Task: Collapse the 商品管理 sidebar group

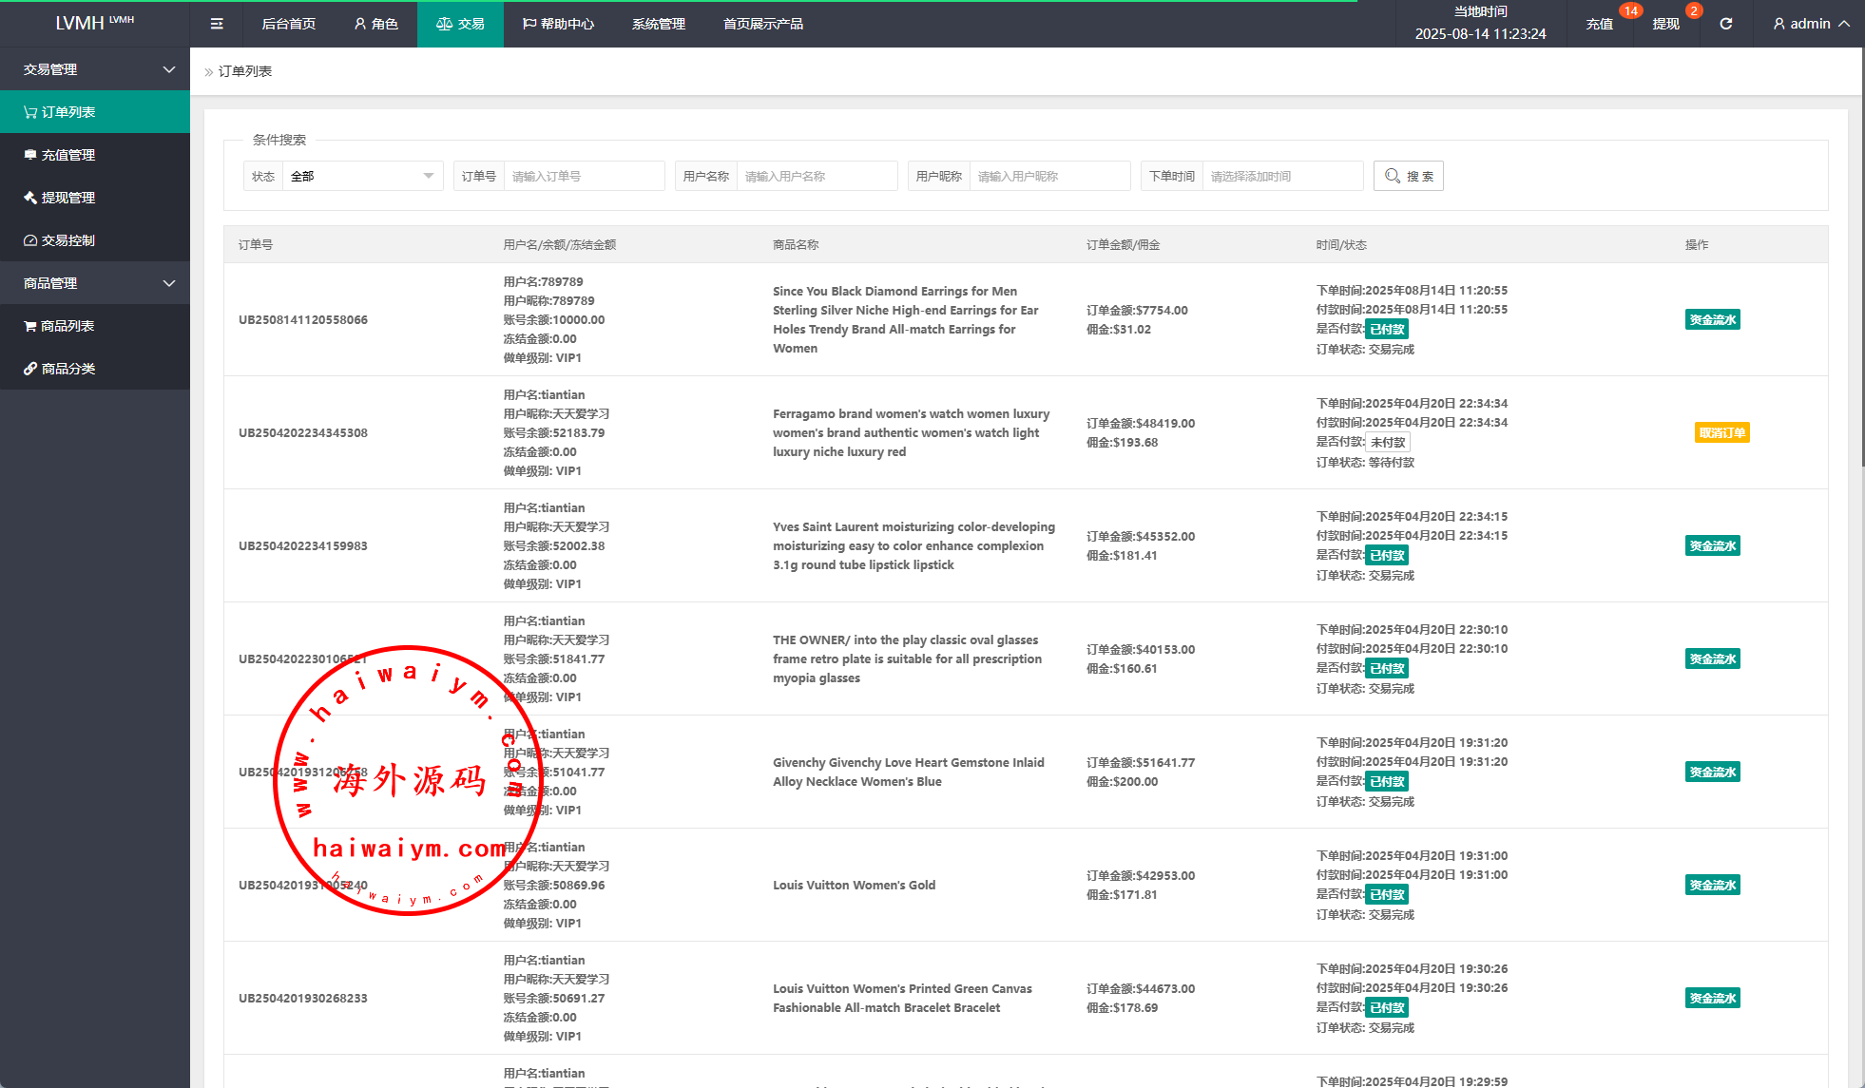Action: click(x=95, y=283)
